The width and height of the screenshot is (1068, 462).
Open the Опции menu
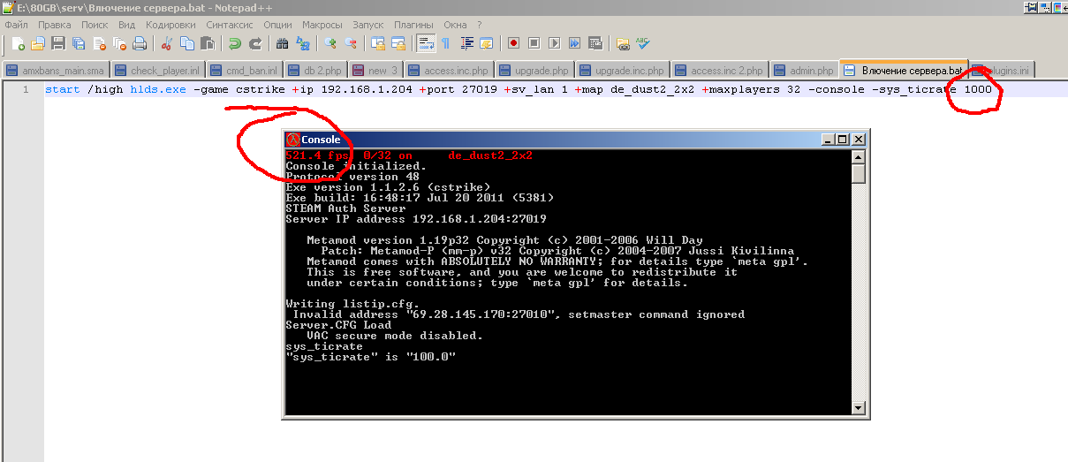tap(277, 25)
